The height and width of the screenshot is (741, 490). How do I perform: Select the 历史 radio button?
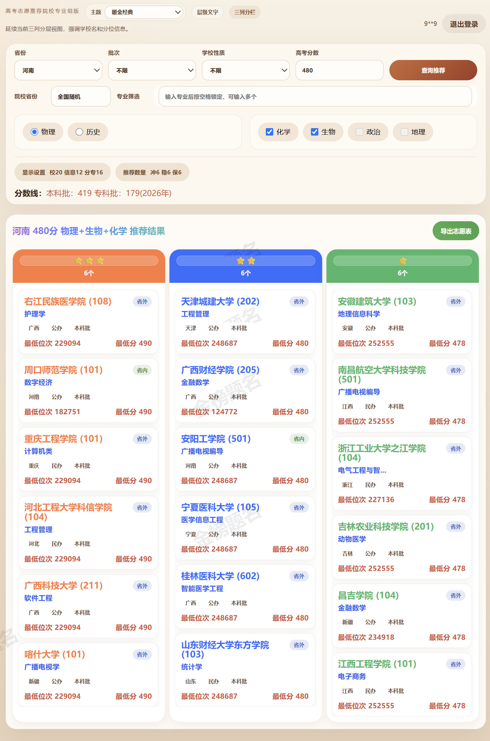79,132
